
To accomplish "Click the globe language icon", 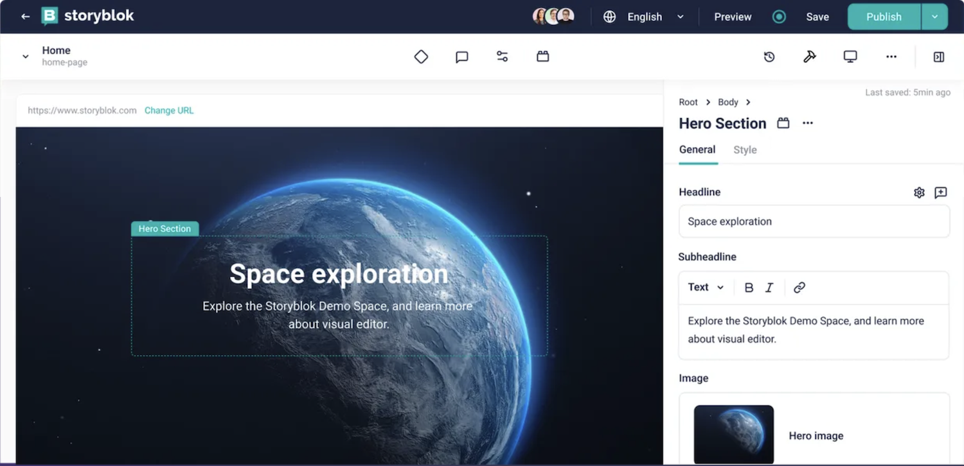I will coord(610,17).
